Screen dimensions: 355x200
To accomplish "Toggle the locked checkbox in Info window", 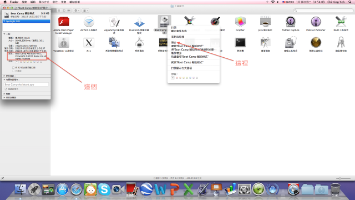I will pyautogui.click(x=13, y=71).
